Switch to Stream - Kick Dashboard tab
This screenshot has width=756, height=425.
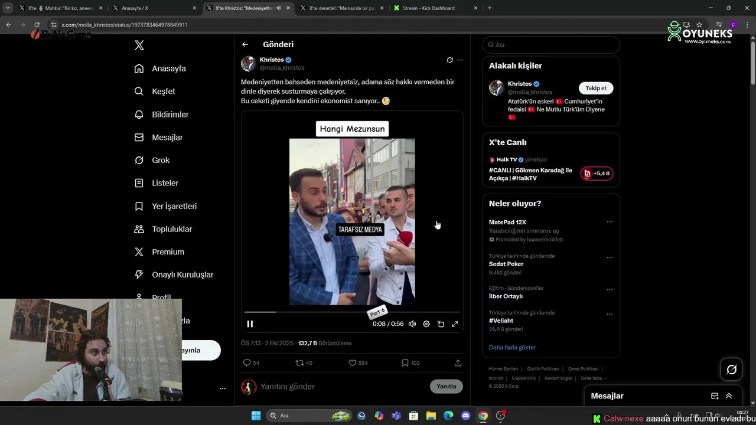pyautogui.click(x=436, y=8)
